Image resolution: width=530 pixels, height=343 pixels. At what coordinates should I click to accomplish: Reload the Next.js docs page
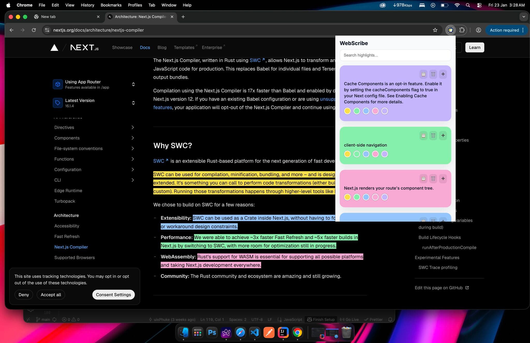pyautogui.click(x=34, y=30)
